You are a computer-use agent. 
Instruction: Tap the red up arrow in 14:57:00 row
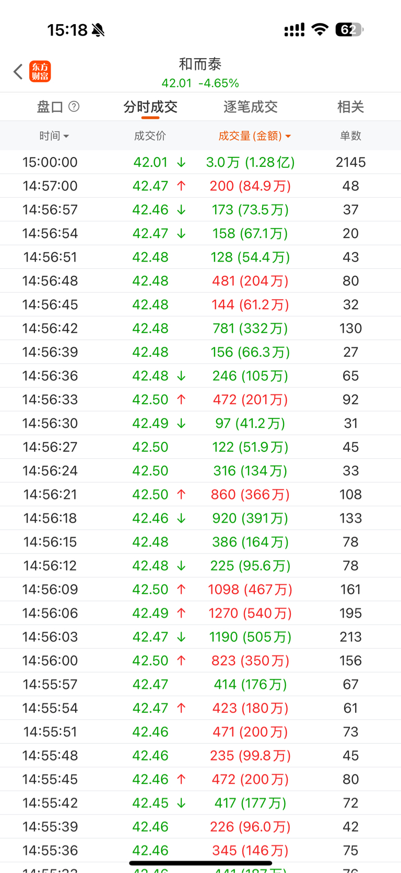click(181, 186)
